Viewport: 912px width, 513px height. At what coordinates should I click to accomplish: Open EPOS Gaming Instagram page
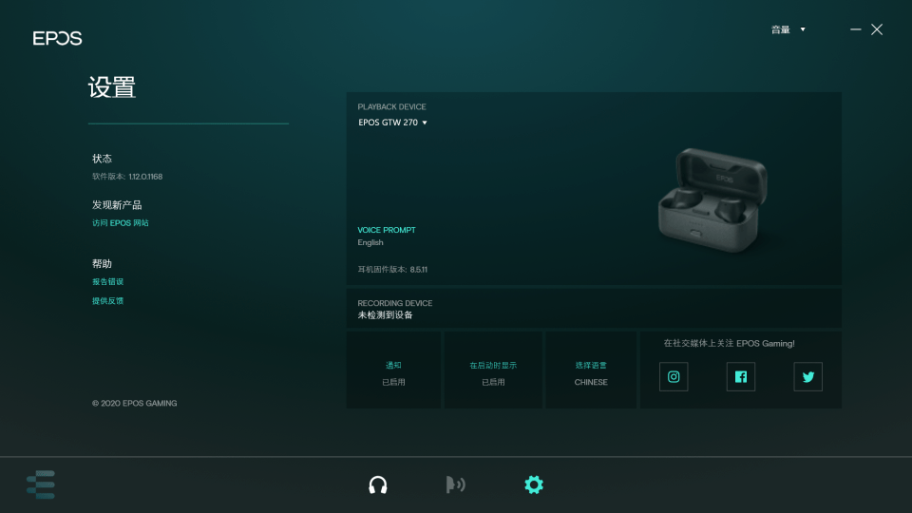click(674, 377)
